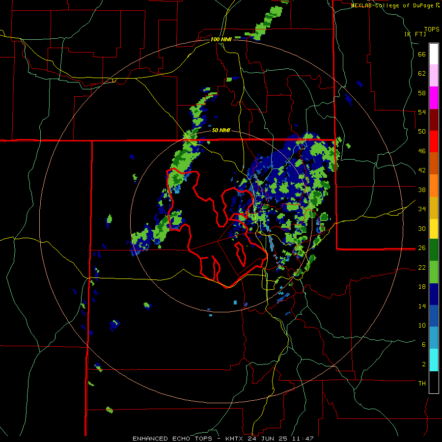Click the light blue legend color band

pos(434,338)
